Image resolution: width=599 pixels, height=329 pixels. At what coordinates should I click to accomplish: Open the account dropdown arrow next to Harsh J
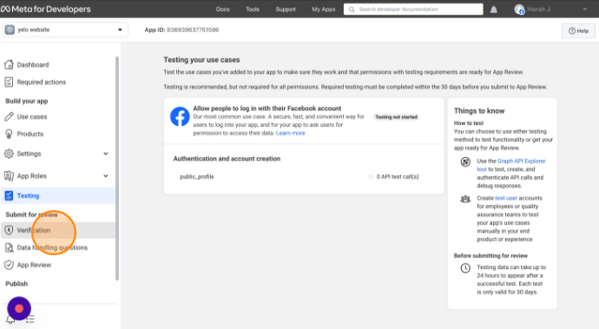pyautogui.click(x=584, y=10)
